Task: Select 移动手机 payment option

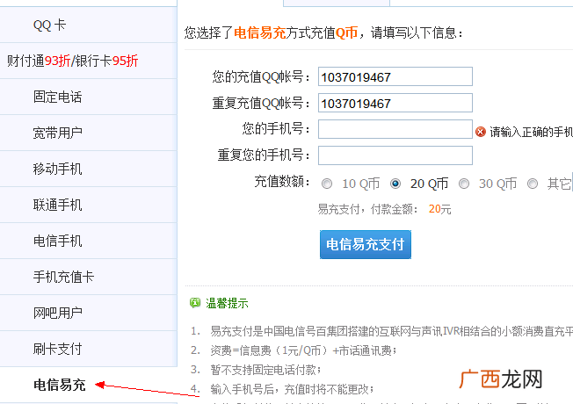Action: 89,169
